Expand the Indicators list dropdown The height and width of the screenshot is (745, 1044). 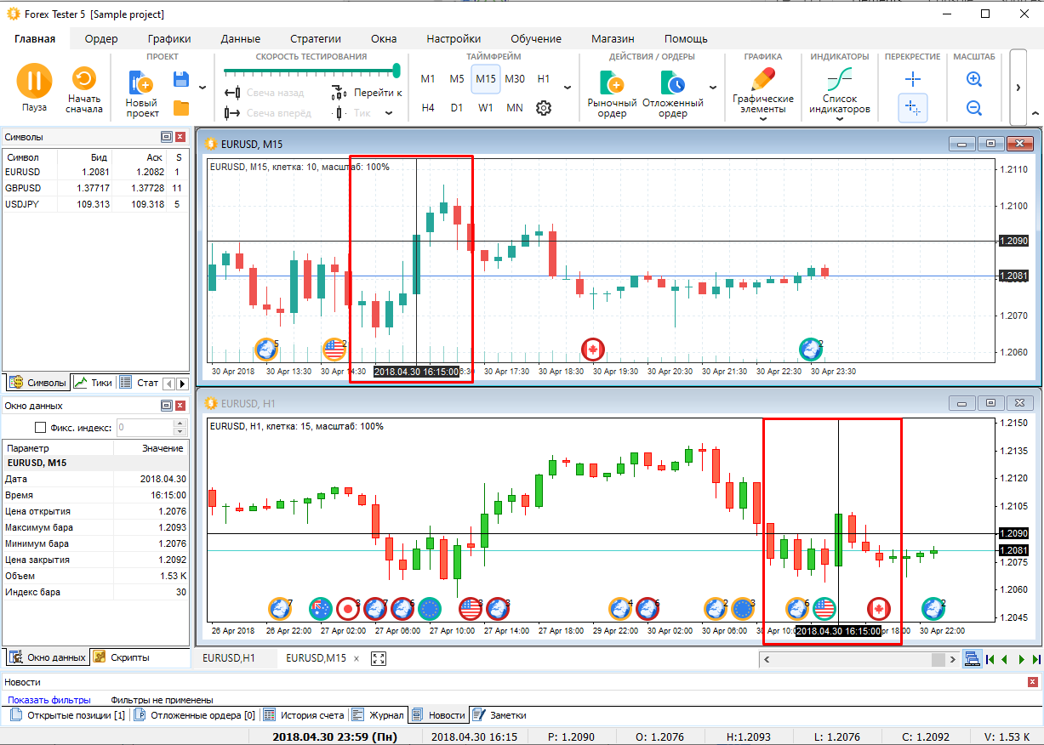[839, 119]
